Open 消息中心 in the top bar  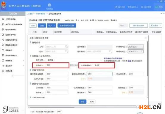tap(133, 7)
